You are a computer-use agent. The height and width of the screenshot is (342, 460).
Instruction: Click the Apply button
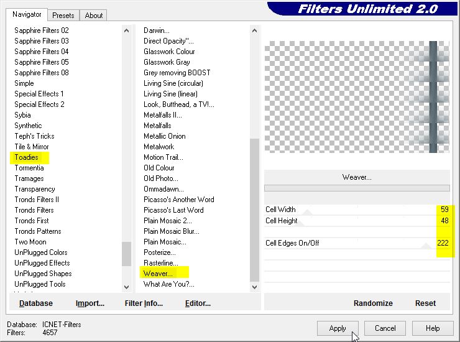tap(338, 328)
